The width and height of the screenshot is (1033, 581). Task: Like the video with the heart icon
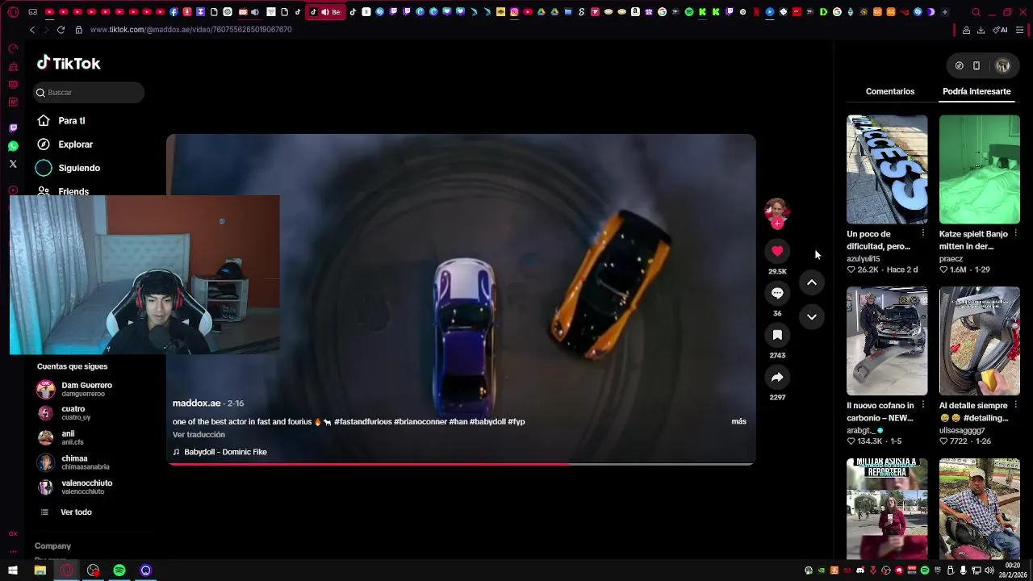(x=777, y=251)
